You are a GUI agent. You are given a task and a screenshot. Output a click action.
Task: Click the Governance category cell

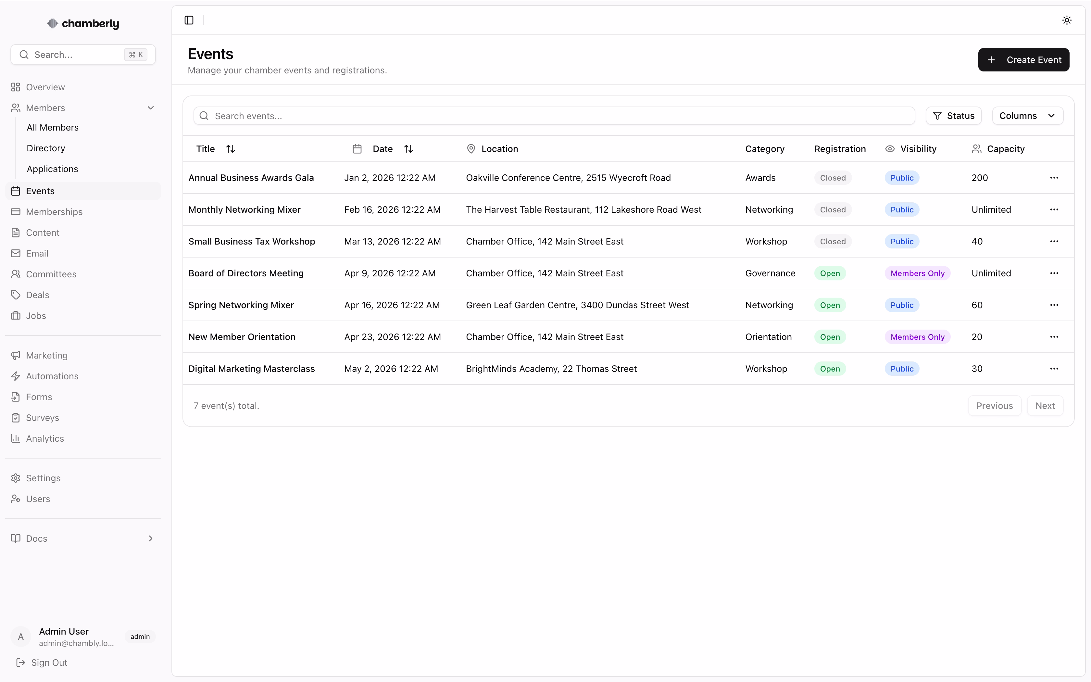(x=770, y=273)
